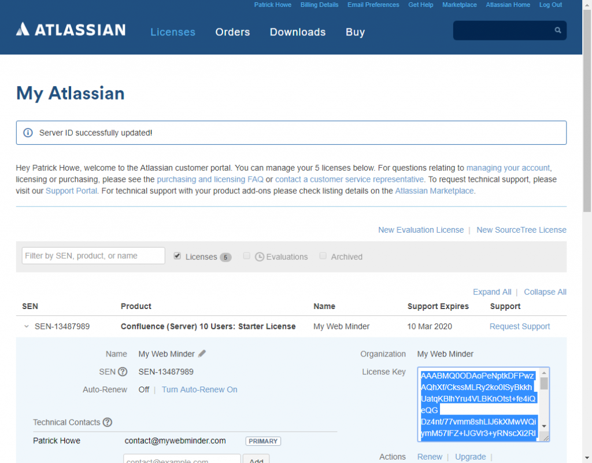Click the Filter by SEN, product, or name field
This screenshot has width=592, height=463.
click(93, 255)
